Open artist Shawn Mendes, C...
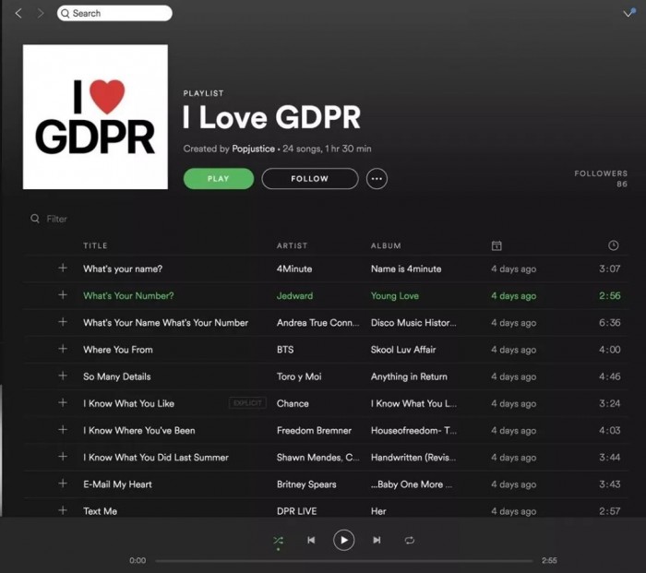Screen dimensions: 646x573 coord(317,458)
